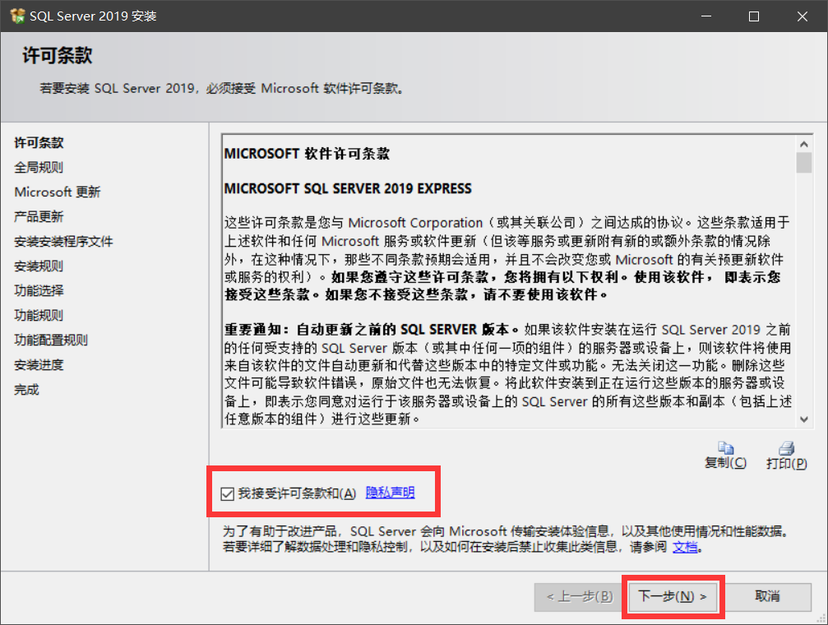Click the MICROSOFT SQL SERVER 2019 EXPRESS heading
Viewport: 828px width, 625px height.
coord(348,188)
